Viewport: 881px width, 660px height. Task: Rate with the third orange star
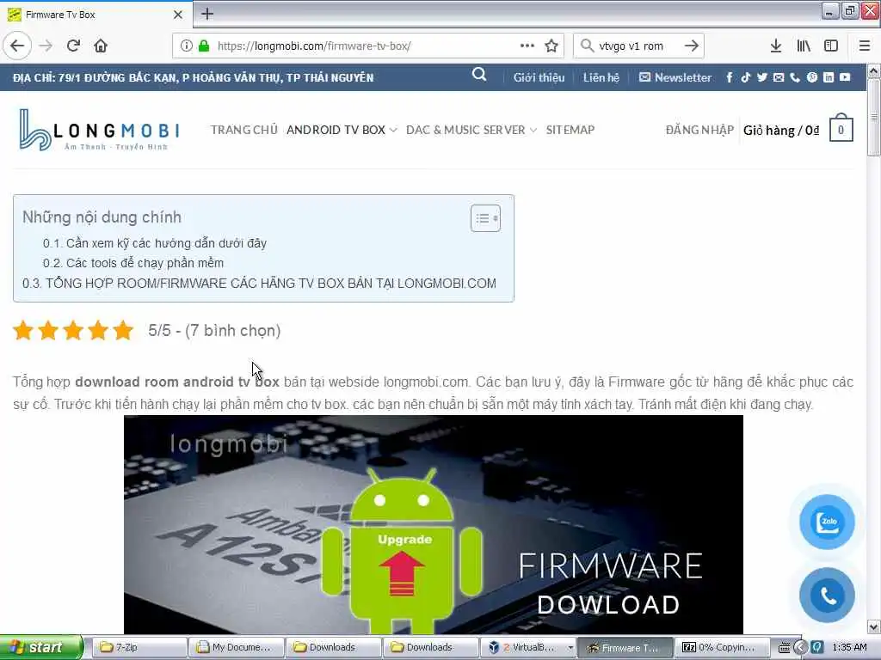point(73,331)
